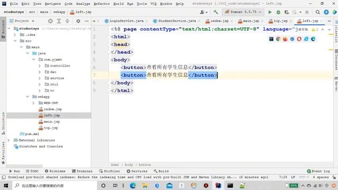Stop the running process button

(307, 12)
